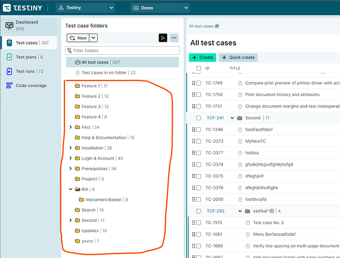Click the user icon in Testiny selector

[61, 8]
